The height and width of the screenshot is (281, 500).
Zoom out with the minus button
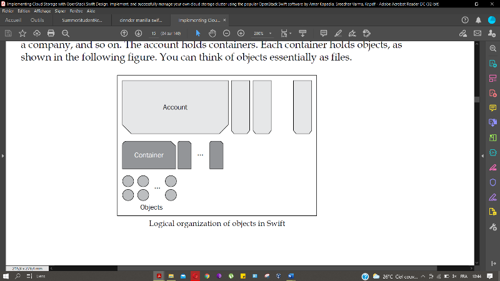tap(226, 32)
